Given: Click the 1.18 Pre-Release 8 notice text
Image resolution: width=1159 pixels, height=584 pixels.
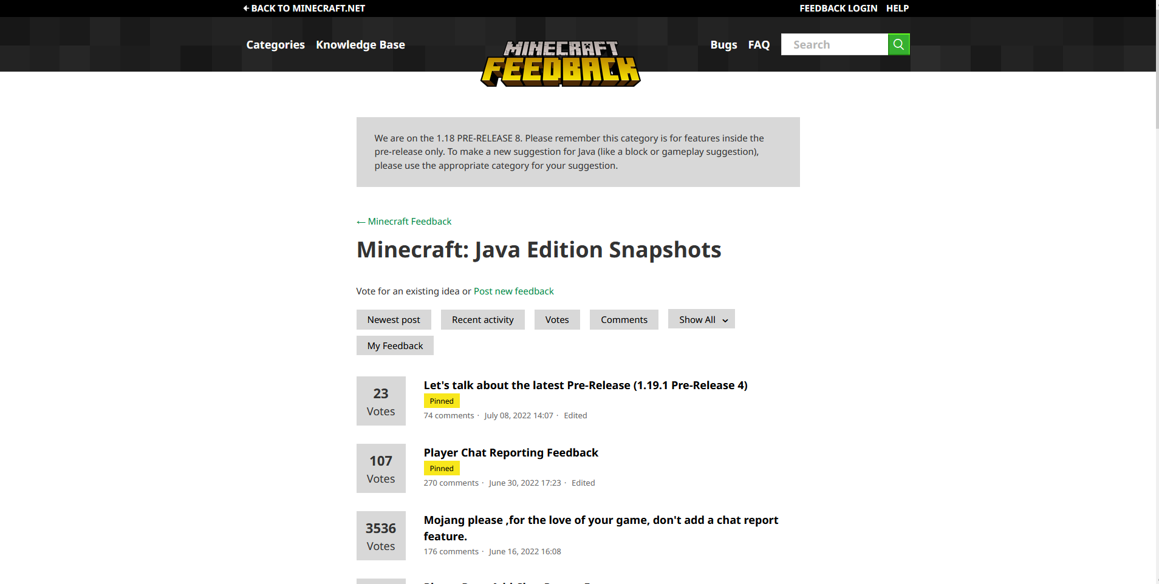Looking at the screenshot, I should coord(569,152).
